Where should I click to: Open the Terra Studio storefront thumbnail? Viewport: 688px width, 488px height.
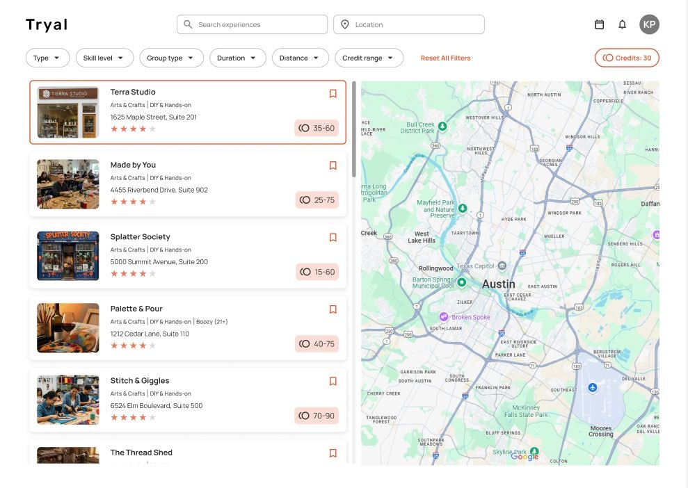point(68,112)
